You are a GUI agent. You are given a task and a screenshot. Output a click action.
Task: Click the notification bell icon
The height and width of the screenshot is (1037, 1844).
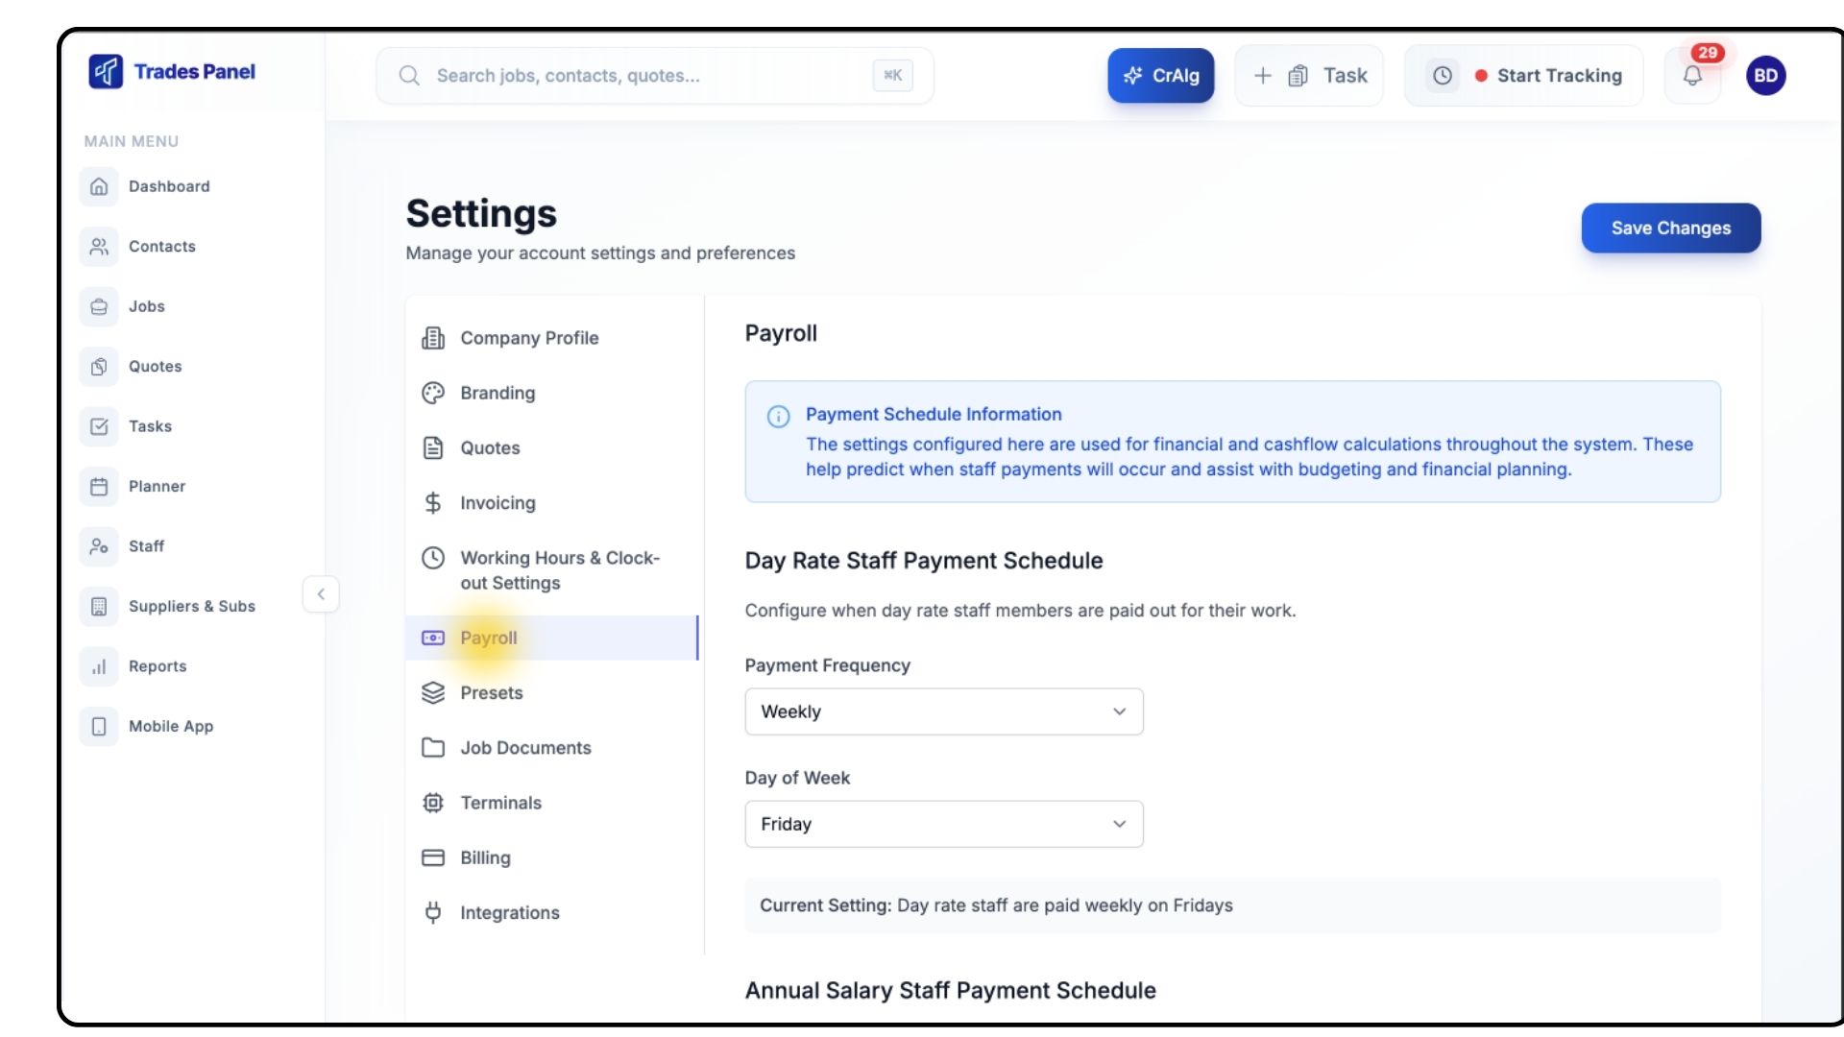click(1692, 76)
